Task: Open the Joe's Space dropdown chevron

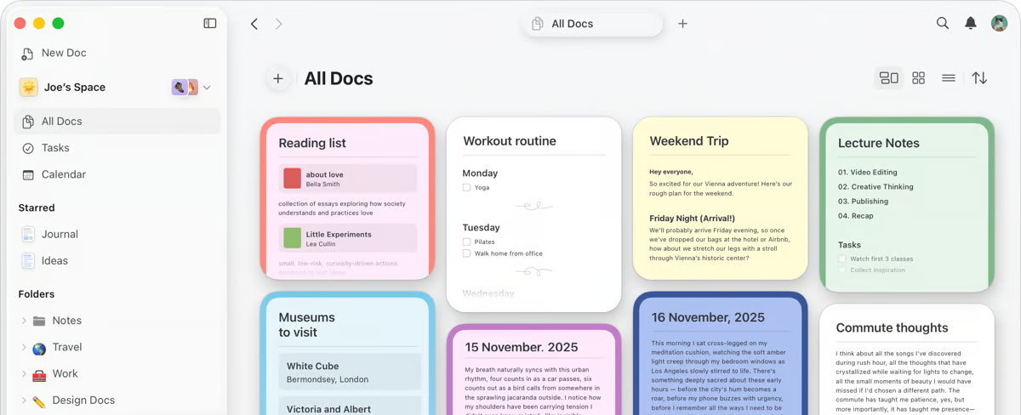Action: coord(207,88)
